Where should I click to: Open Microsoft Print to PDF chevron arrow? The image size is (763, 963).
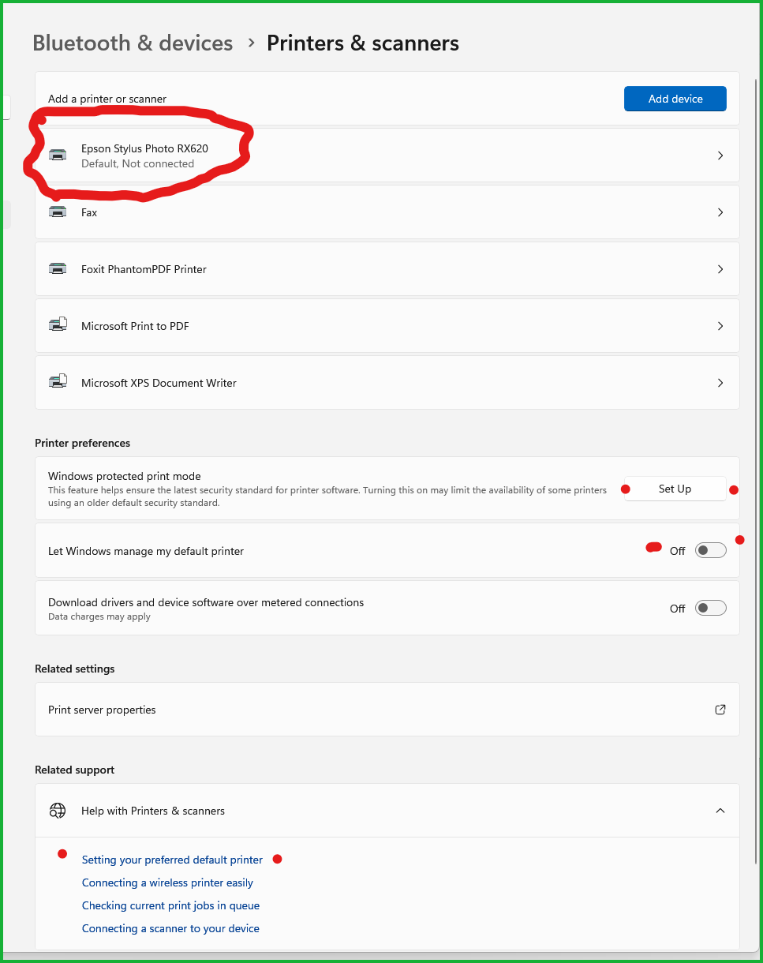(x=720, y=326)
